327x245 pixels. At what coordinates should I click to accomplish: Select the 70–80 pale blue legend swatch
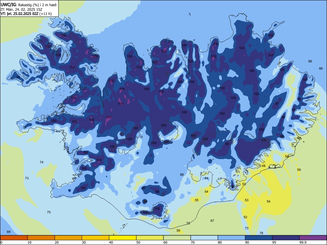coord(204,238)
